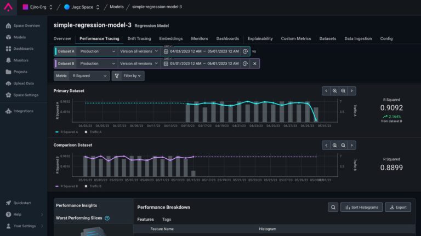Click the Arize logo in top-left corner

pos(9,7)
